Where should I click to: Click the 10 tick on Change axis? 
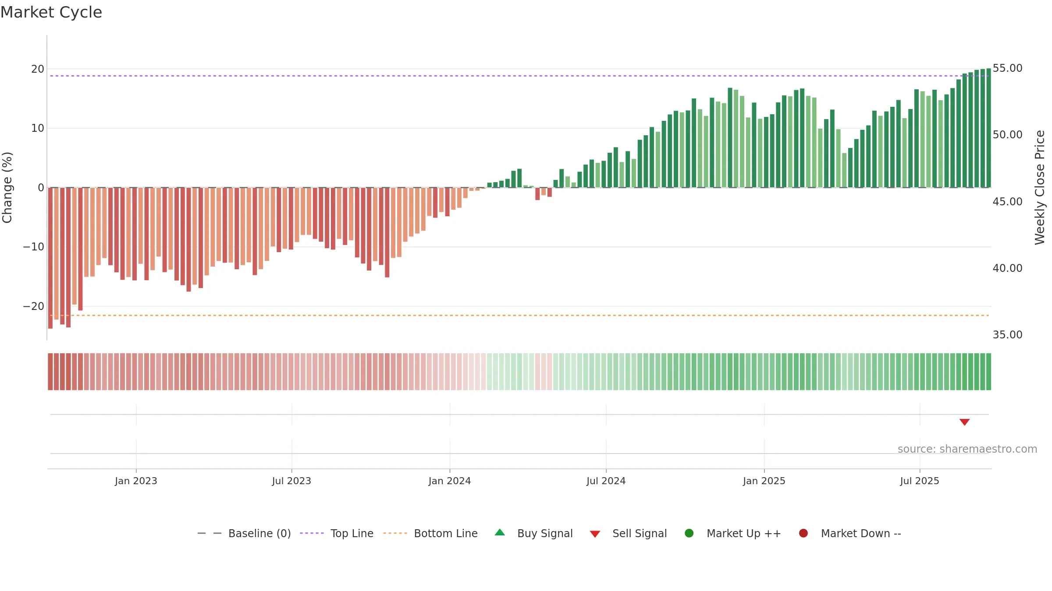coord(38,128)
